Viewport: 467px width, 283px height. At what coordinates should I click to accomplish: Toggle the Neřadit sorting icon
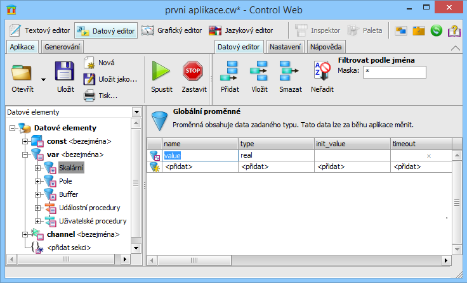click(323, 72)
